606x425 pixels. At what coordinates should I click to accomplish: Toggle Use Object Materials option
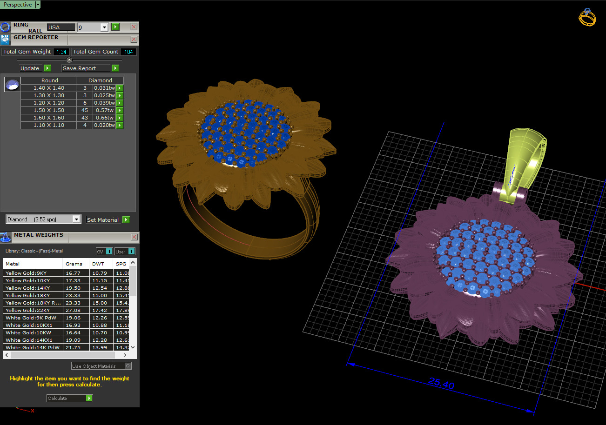pos(101,366)
